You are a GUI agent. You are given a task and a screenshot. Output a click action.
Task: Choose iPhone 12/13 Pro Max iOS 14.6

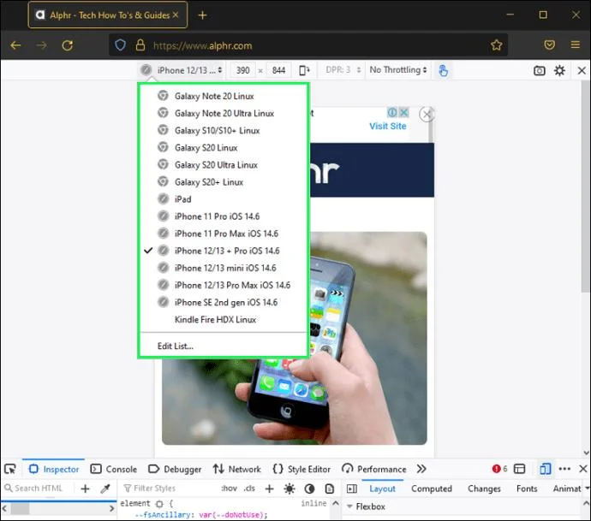pyautogui.click(x=223, y=286)
